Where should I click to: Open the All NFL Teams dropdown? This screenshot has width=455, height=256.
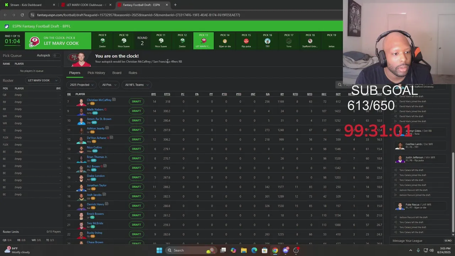pos(136,85)
